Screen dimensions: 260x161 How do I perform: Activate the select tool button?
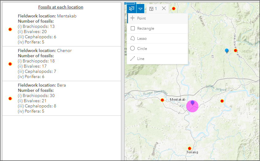point(132,9)
